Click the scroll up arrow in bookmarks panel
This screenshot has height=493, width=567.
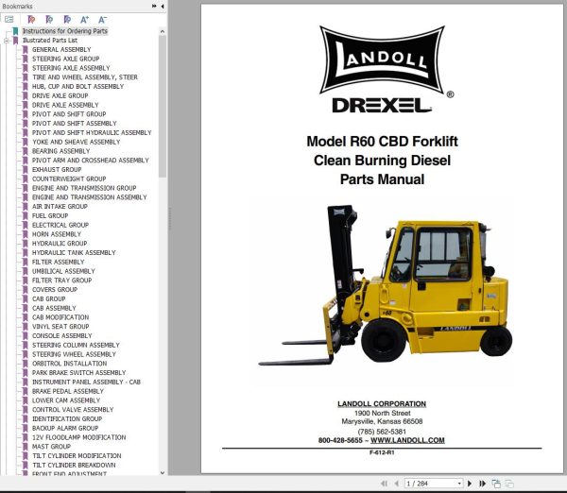163,31
